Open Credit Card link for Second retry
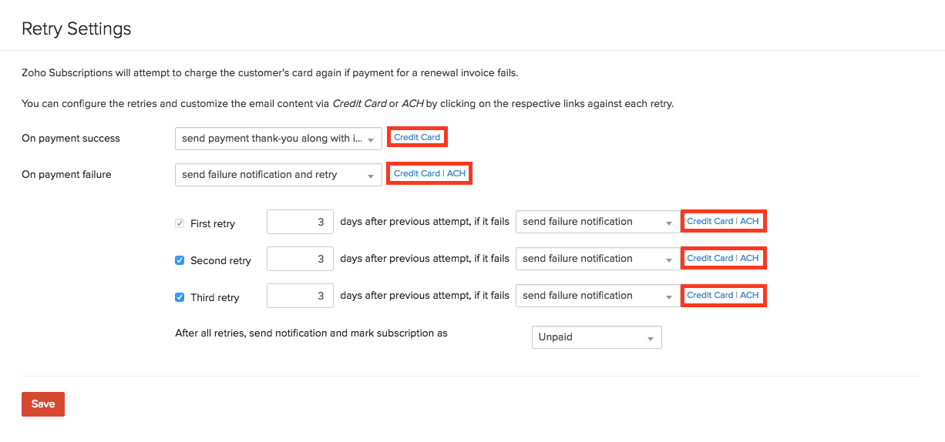 [710, 258]
